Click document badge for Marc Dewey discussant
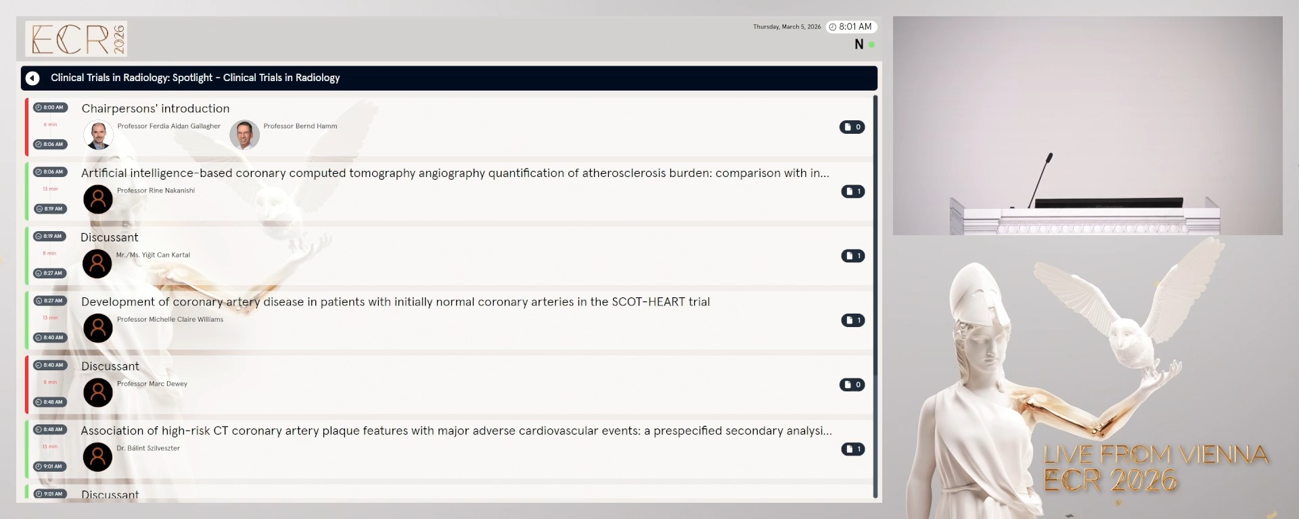The height and width of the screenshot is (519, 1299). 852,385
